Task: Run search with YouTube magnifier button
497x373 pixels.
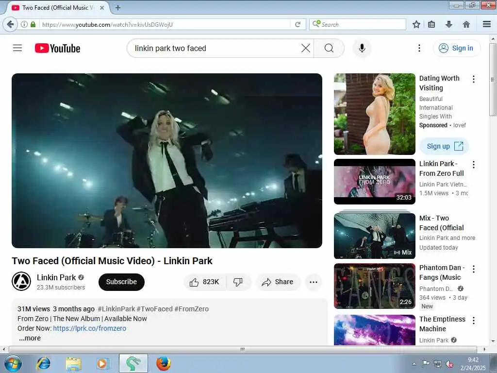Action: click(x=329, y=48)
